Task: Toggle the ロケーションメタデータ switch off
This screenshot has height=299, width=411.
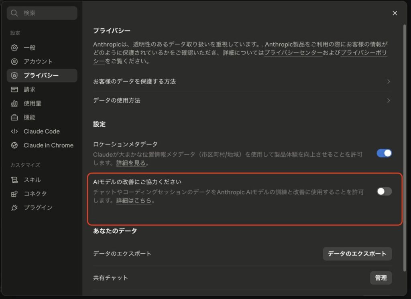Action: (384, 153)
